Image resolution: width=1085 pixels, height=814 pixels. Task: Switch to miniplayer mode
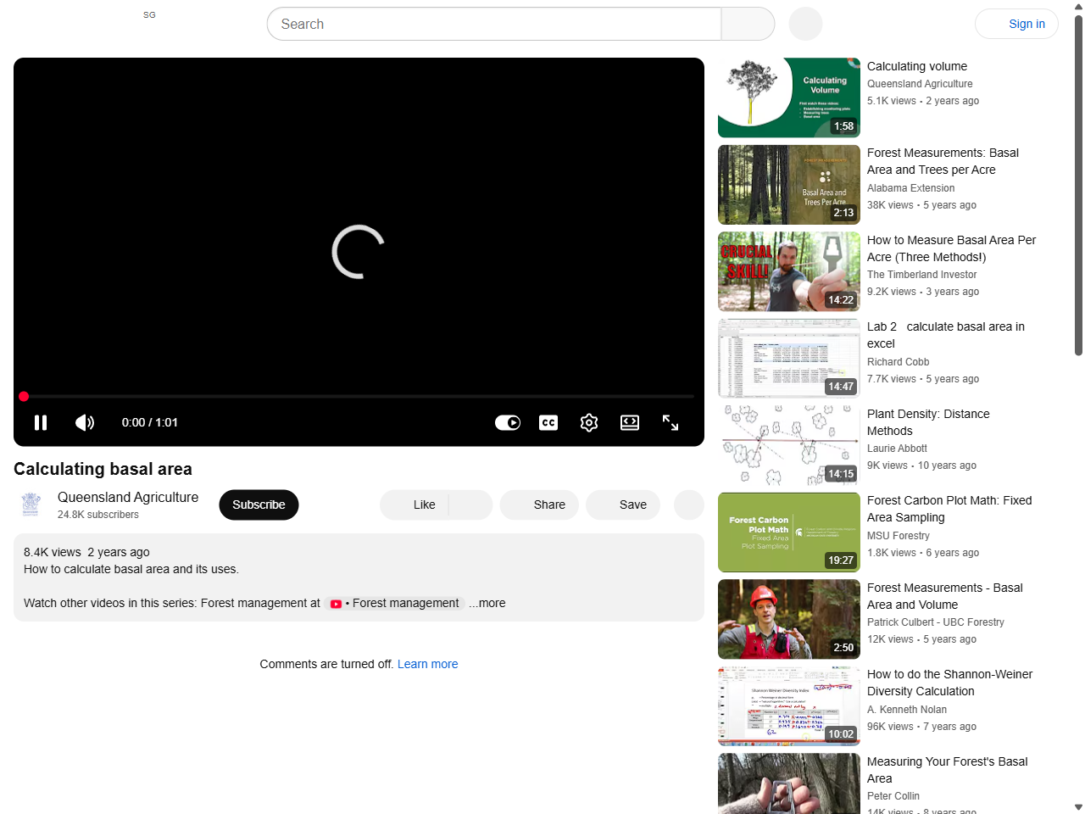(x=629, y=422)
